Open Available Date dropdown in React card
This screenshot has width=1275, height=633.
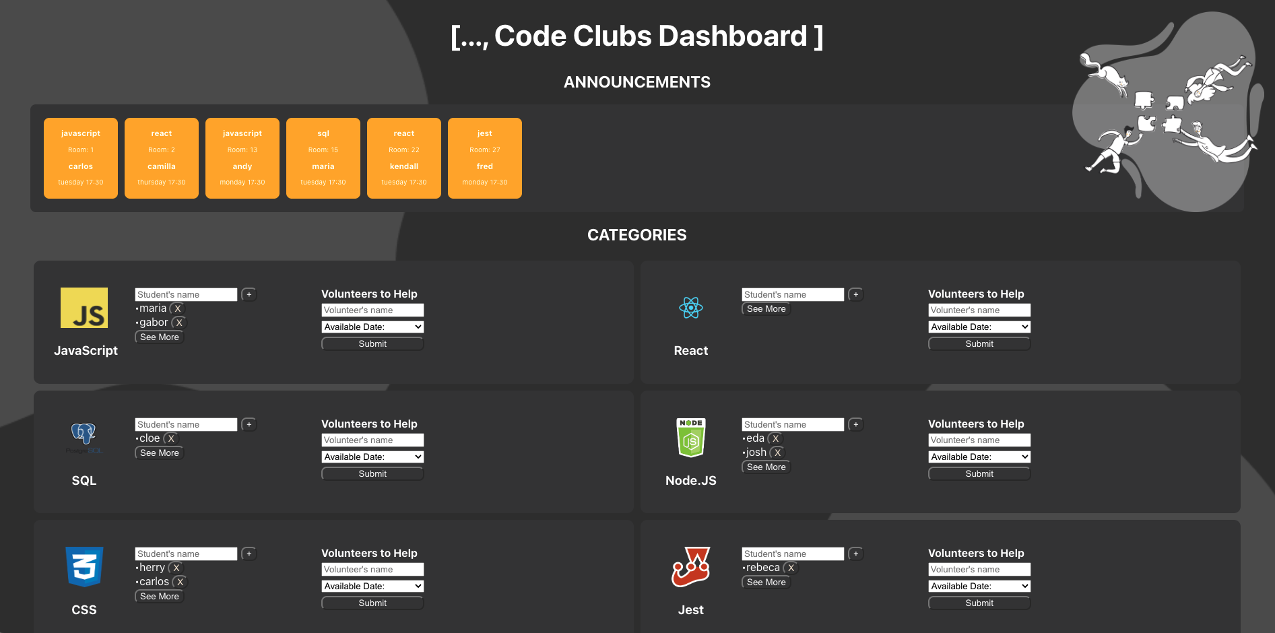click(x=979, y=327)
